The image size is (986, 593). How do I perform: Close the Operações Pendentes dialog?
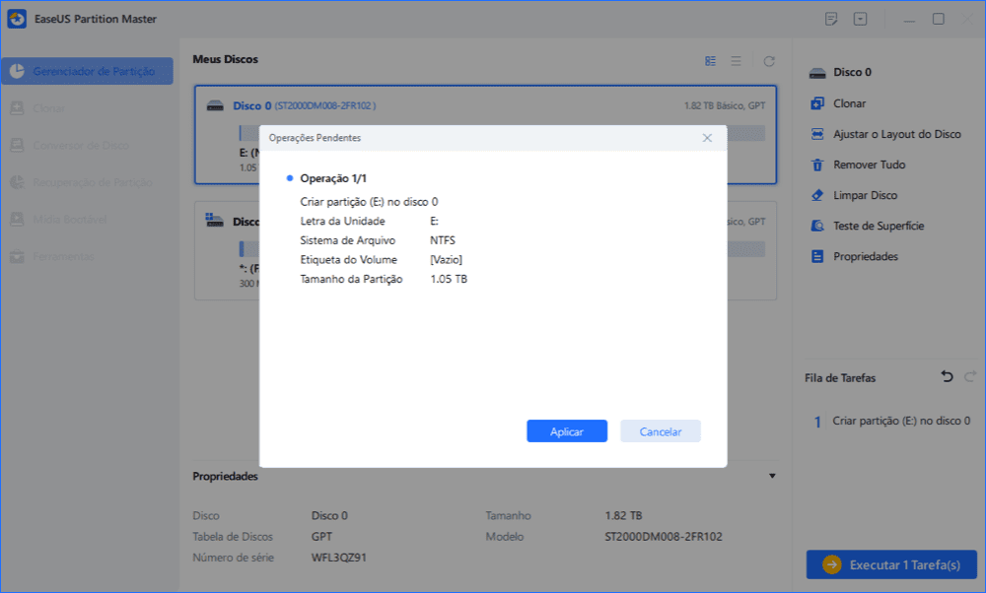pyautogui.click(x=707, y=138)
